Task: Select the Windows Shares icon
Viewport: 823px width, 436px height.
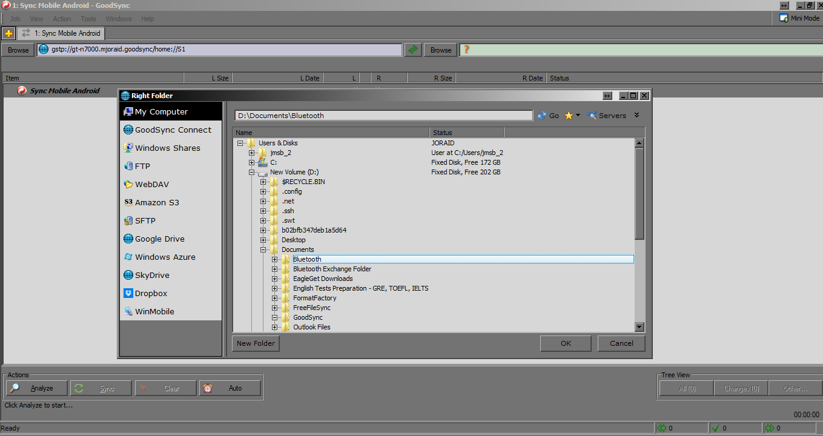Action: tap(128, 148)
